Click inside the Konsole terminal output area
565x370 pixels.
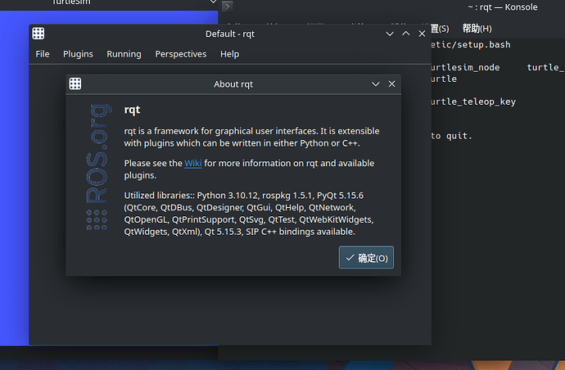click(498, 216)
